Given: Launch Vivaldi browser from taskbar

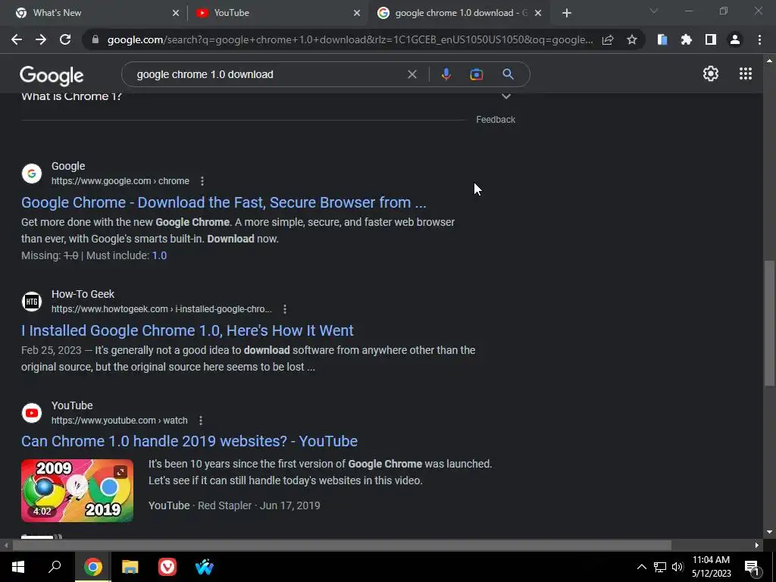Looking at the screenshot, I should point(167,567).
